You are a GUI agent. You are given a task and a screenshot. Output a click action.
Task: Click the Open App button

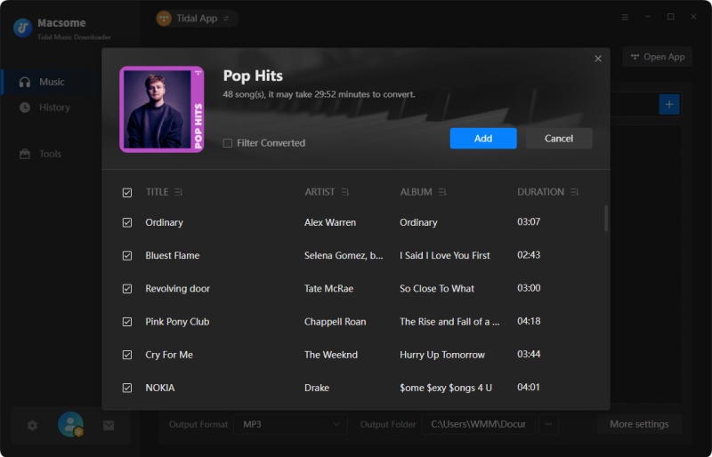click(x=658, y=57)
